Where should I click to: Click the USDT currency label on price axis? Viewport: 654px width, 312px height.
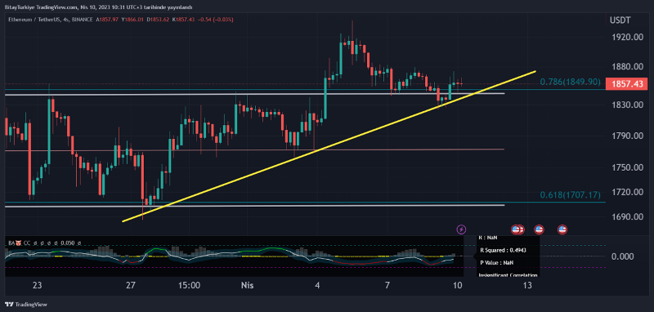pyautogui.click(x=620, y=20)
